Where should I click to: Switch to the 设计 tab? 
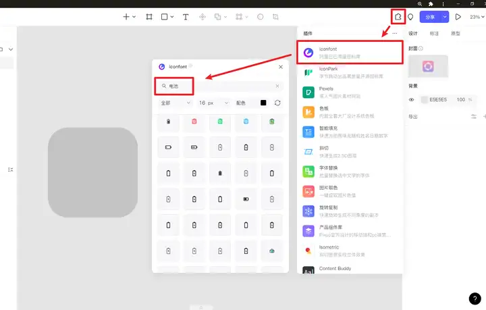point(413,33)
